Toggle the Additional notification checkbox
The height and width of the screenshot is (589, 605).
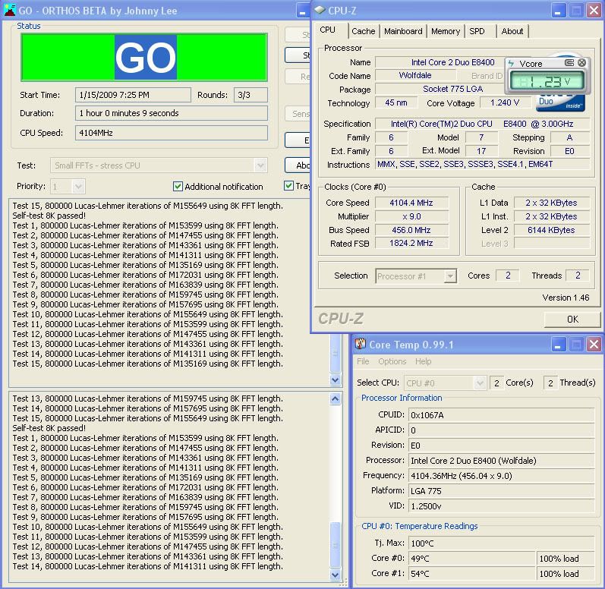pos(178,187)
